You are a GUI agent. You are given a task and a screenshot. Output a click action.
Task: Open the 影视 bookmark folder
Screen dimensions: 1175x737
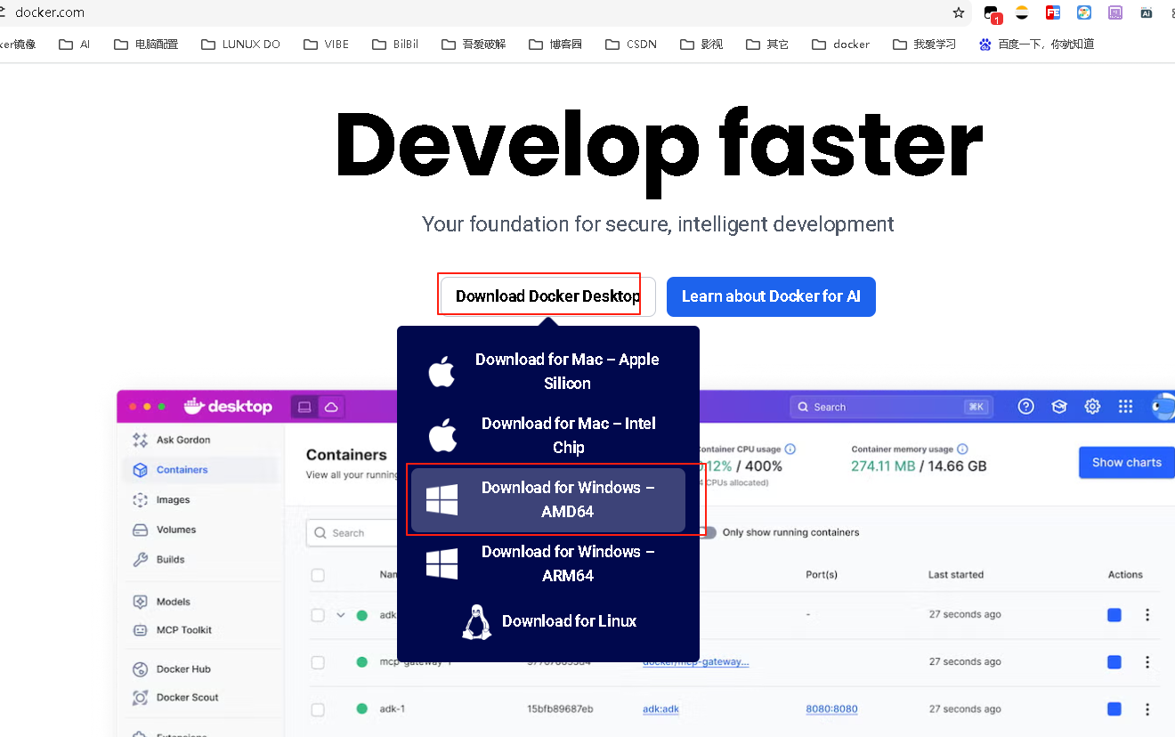(x=701, y=44)
